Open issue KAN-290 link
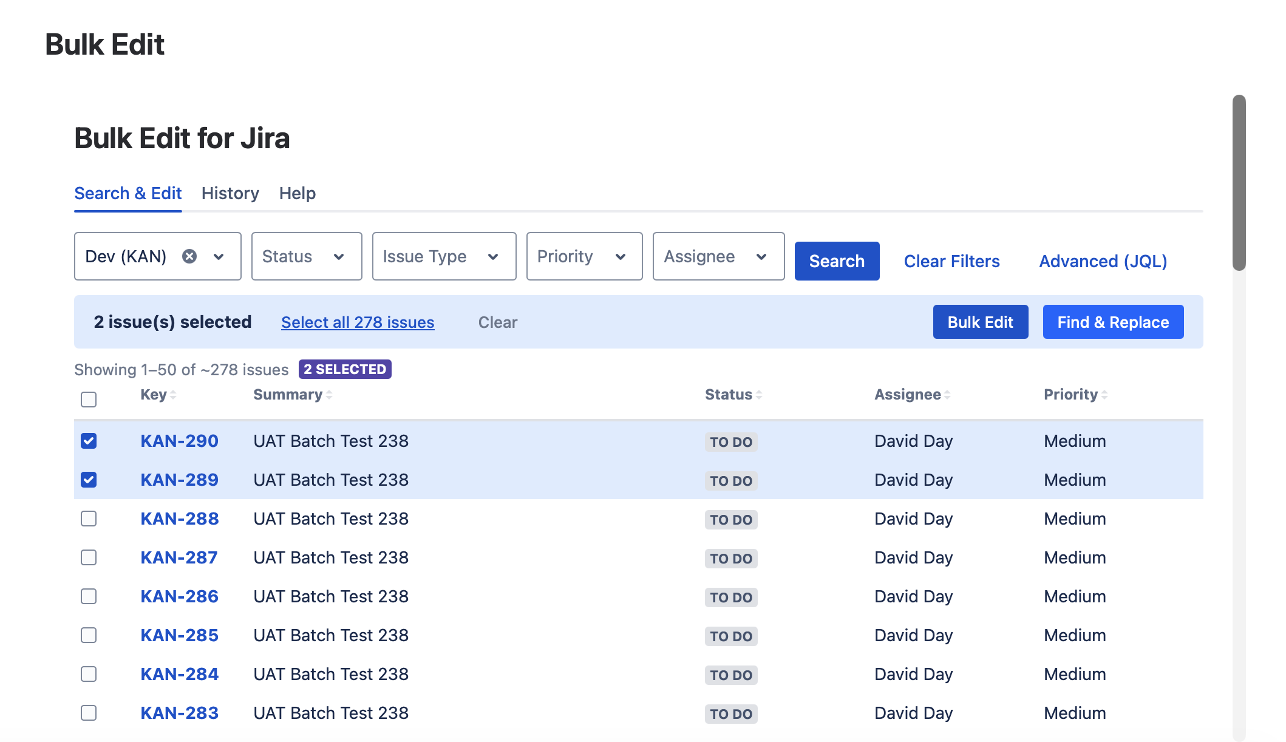Image resolution: width=1286 pixels, height=742 pixels. coord(179,441)
